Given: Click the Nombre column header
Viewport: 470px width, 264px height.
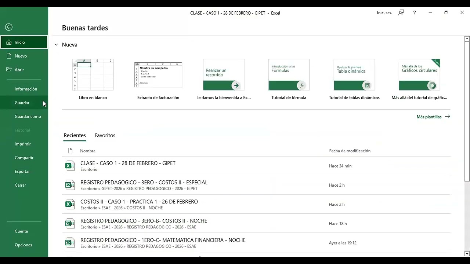Looking at the screenshot, I should [88, 151].
